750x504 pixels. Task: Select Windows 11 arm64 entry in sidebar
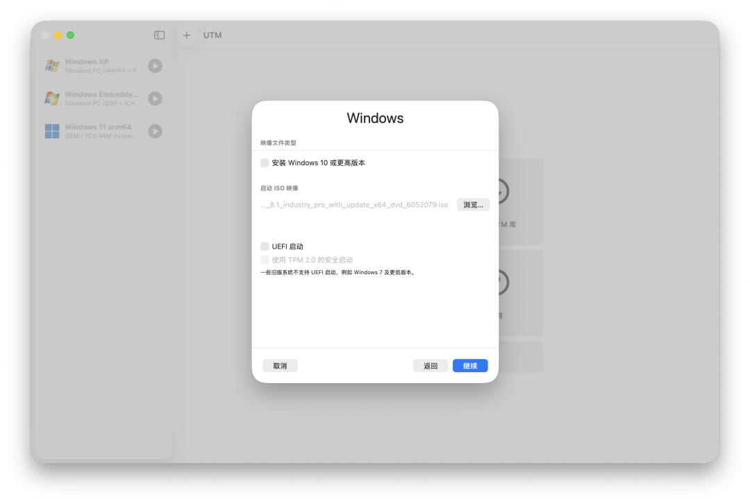(x=103, y=131)
